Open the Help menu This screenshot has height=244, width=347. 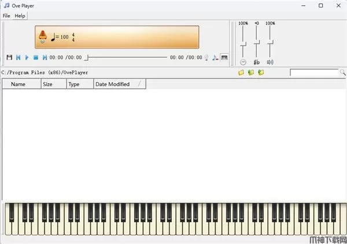point(20,16)
